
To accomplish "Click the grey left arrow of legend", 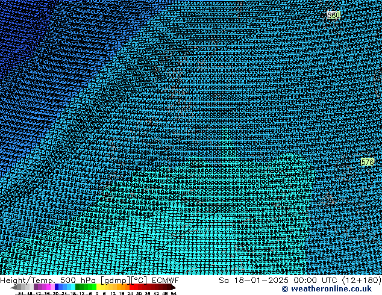I will 13,287.
